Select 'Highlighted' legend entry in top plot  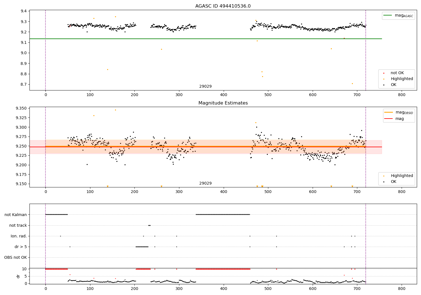click(402, 79)
